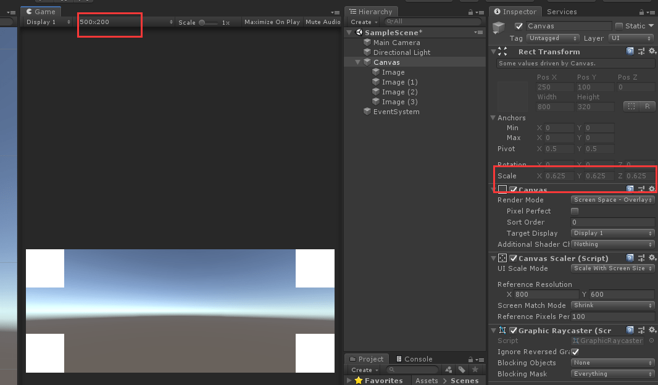Screen dimensions: 658x385
Task: Open the GraphicRaycaster script object picker
Action: tap(651, 341)
